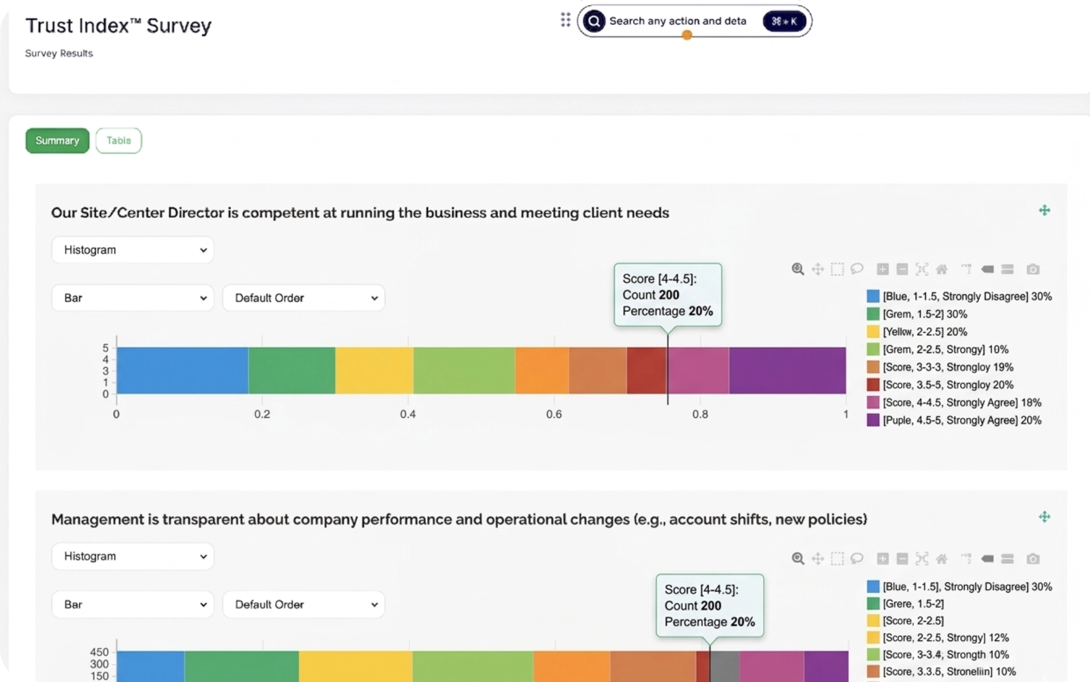Reset axes with home icon on Director chart
The height and width of the screenshot is (682, 1090).
pyautogui.click(x=942, y=269)
